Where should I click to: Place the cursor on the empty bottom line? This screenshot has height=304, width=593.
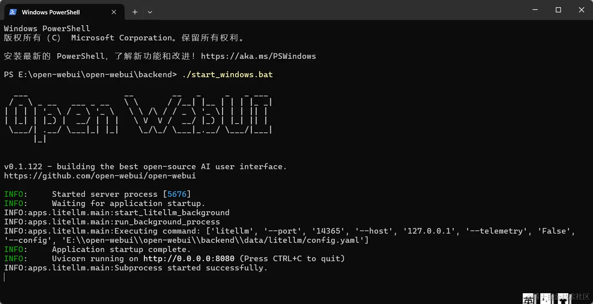(4, 277)
